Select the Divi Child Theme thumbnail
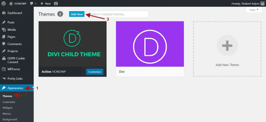The height and width of the screenshot is (122, 266). (x=73, y=44)
